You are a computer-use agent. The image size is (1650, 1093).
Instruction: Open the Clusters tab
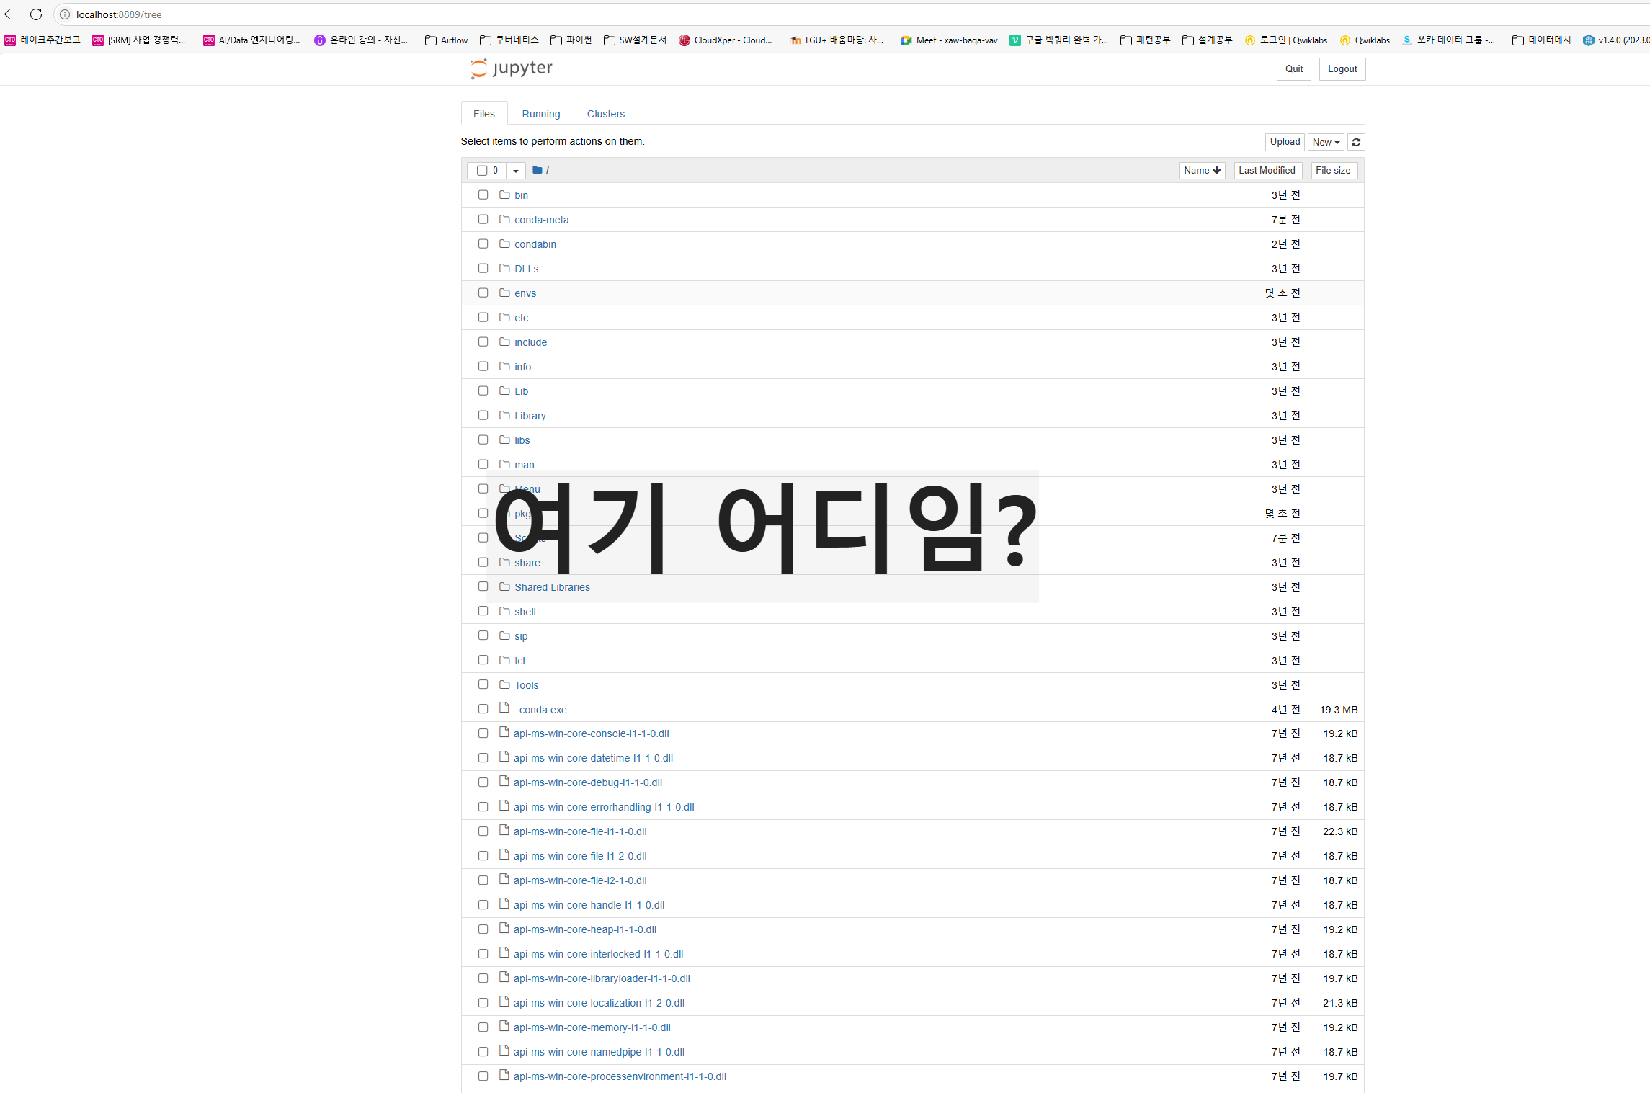tap(605, 114)
